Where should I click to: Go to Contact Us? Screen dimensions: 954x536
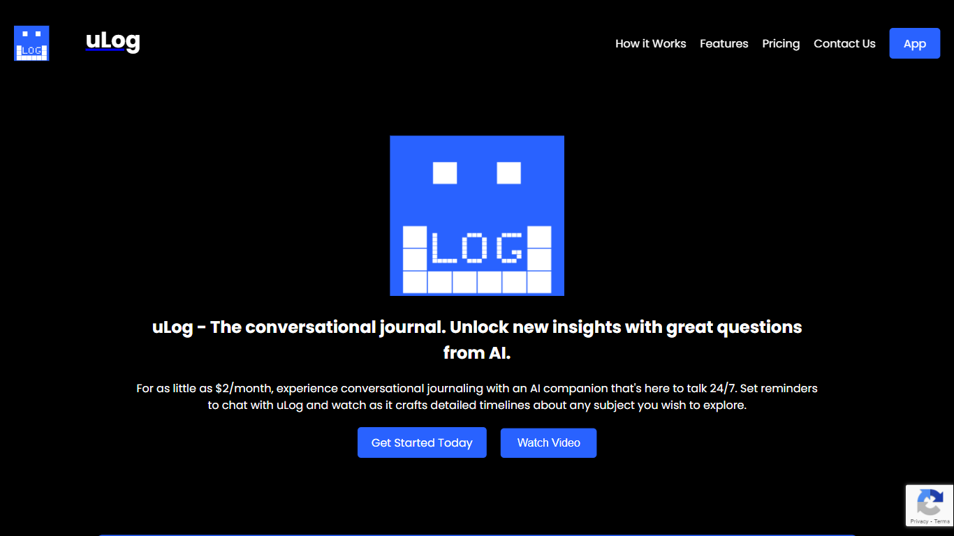coord(844,43)
